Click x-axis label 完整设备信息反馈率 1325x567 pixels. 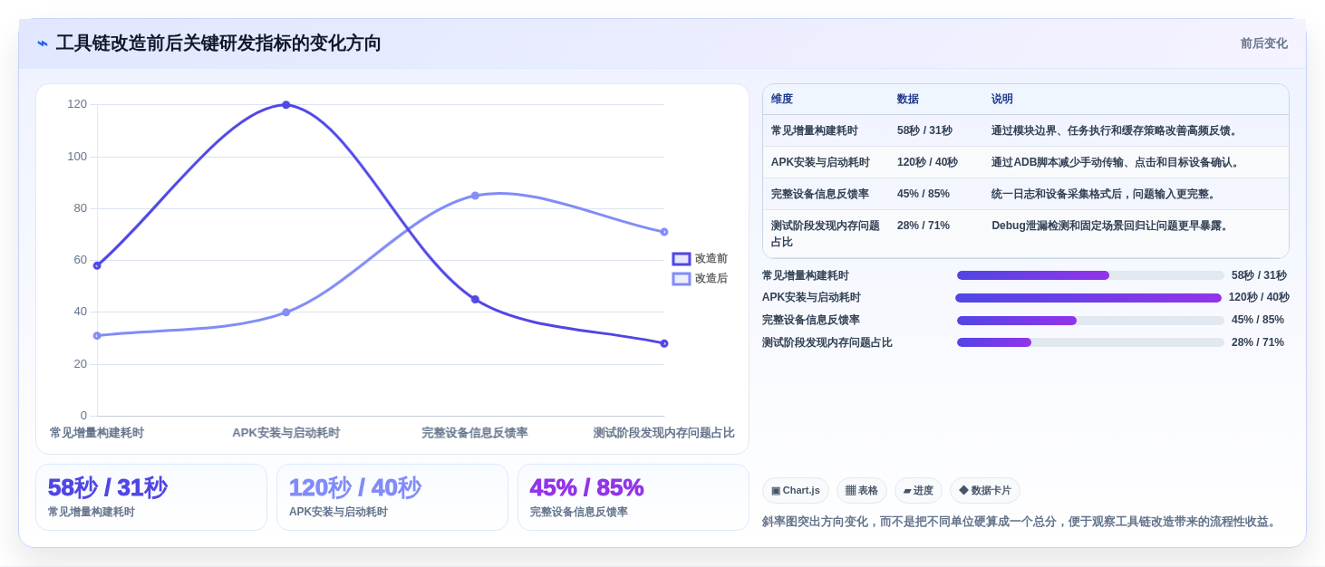tap(475, 433)
